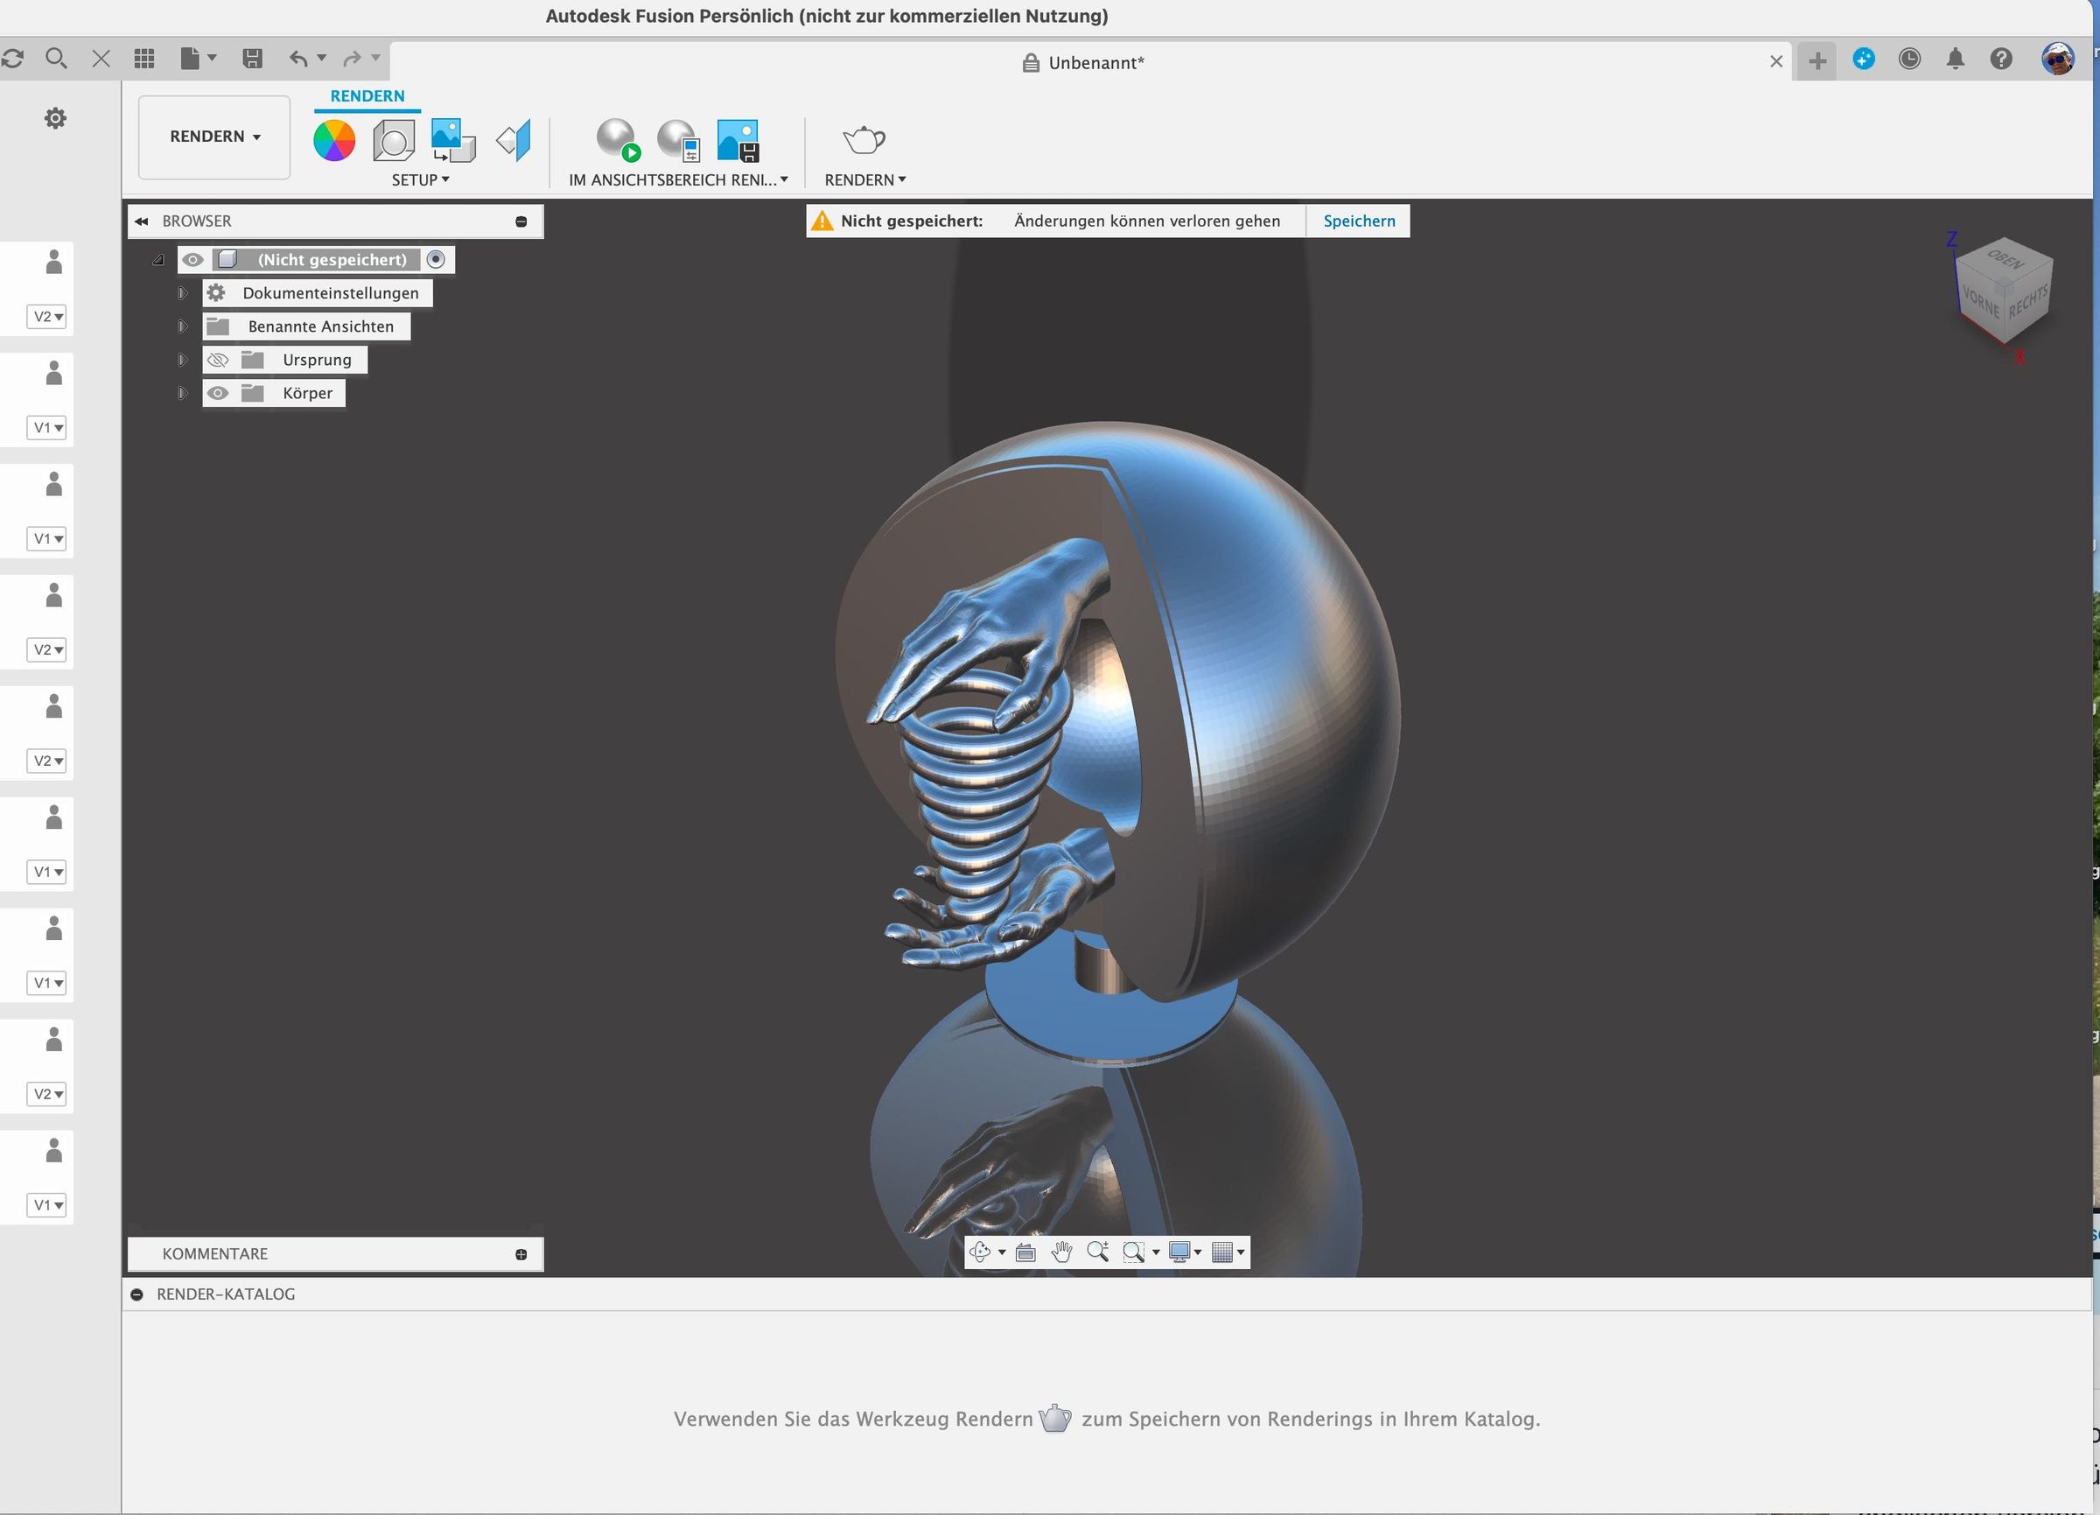The width and height of the screenshot is (2100, 1515).
Task: Expand the Dokumenteinstellungen tree node
Action: [x=182, y=292]
